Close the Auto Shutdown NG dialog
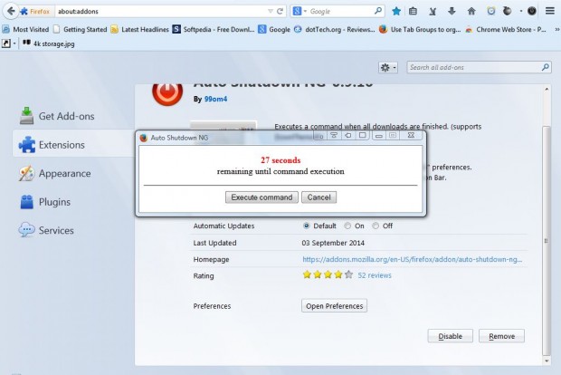This screenshot has width=561, height=375. [x=411, y=135]
